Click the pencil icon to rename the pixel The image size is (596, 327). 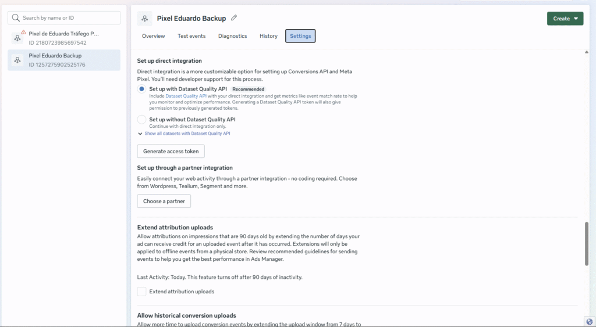(234, 18)
